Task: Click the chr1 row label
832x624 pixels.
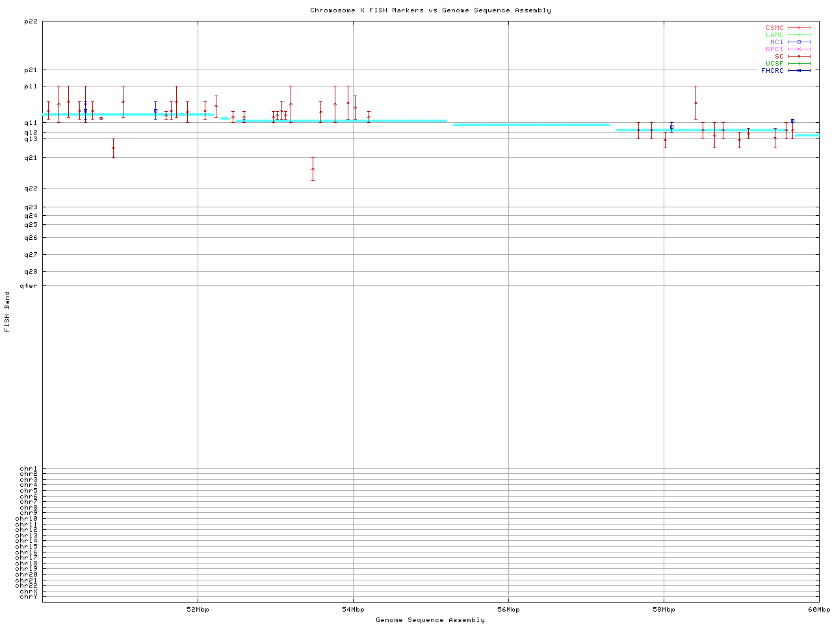Action: pos(28,469)
